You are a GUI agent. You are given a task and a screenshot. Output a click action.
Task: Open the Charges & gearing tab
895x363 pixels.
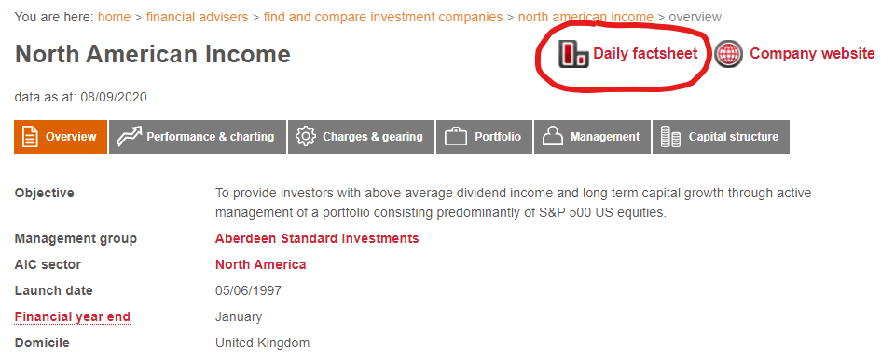tap(362, 137)
